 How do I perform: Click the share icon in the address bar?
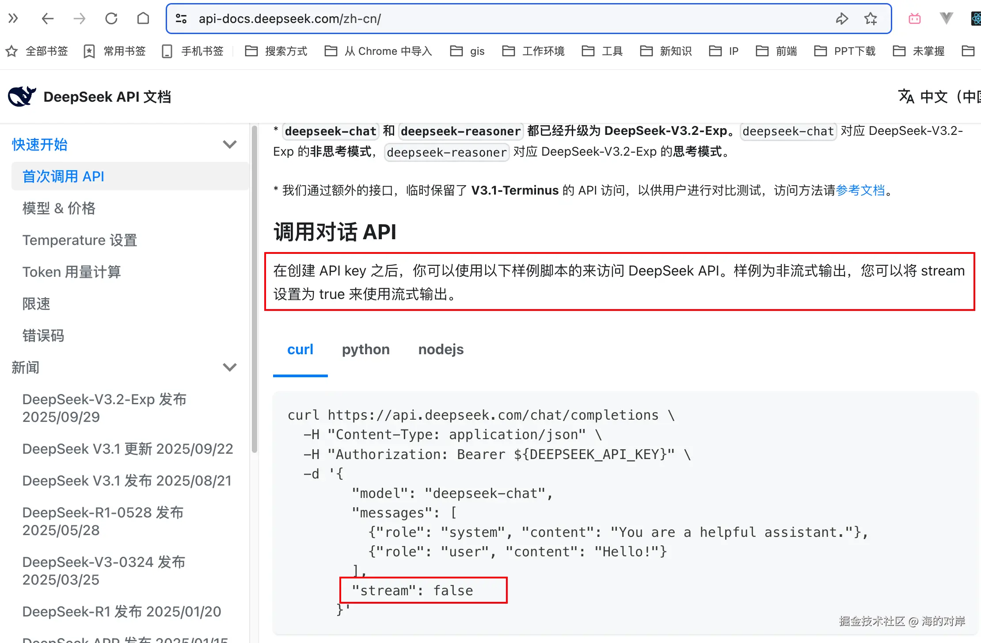tap(842, 19)
